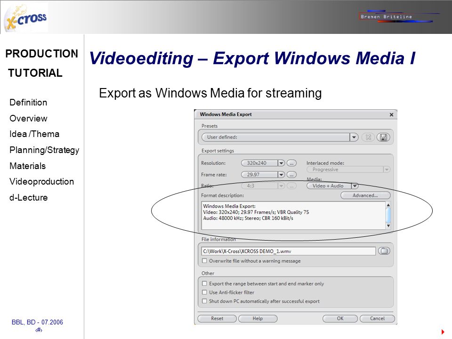The height and width of the screenshot is (339, 452).
Task: Check Shut down PC automatically after export
Action: click(x=204, y=301)
